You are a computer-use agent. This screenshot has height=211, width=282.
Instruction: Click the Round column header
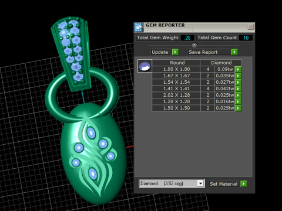(x=177, y=63)
